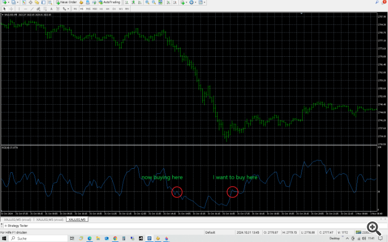The image size is (388, 242).
Task: Show the Navigator panel
Action: (x=37, y=2)
